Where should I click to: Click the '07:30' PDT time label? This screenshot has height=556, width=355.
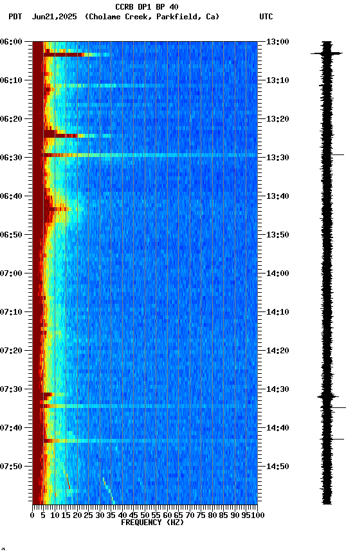[11, 389]
